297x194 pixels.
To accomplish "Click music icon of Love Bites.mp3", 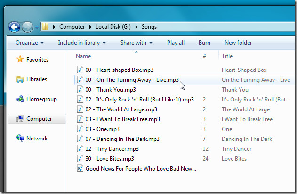I will point(80,158).
